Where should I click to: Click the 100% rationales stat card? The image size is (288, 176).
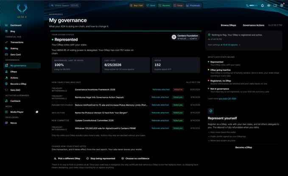75,65
